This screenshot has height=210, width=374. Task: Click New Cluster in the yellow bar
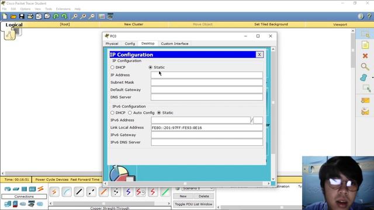134,24
